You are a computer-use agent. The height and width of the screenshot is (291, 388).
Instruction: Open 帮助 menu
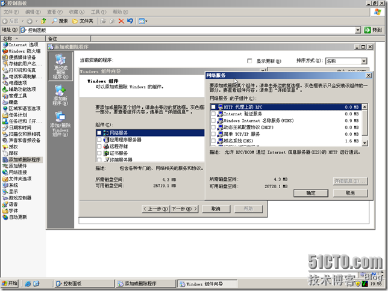120,12
